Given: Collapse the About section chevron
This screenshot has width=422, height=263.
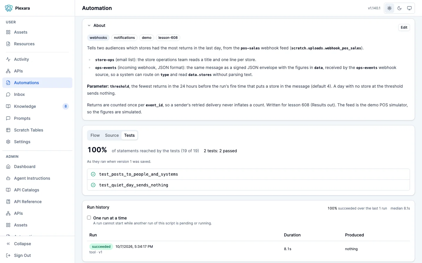Looking at the screenshot, I should pyautogui.click(x=89, y=25).
